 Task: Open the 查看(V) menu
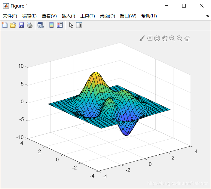pyautogui.click(x=49, y=16)
